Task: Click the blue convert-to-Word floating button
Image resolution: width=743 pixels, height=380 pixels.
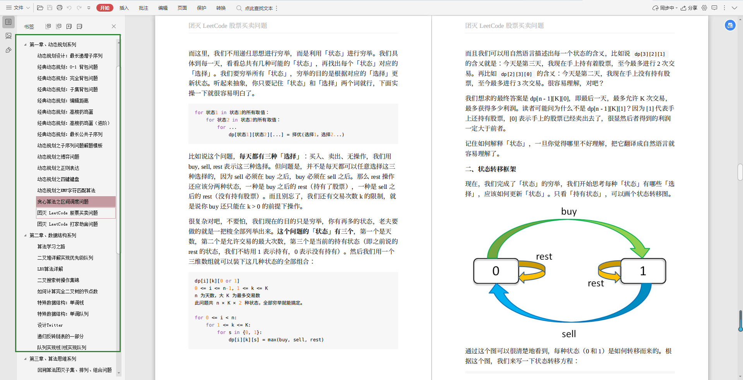Action: click(x=730, y=25)
